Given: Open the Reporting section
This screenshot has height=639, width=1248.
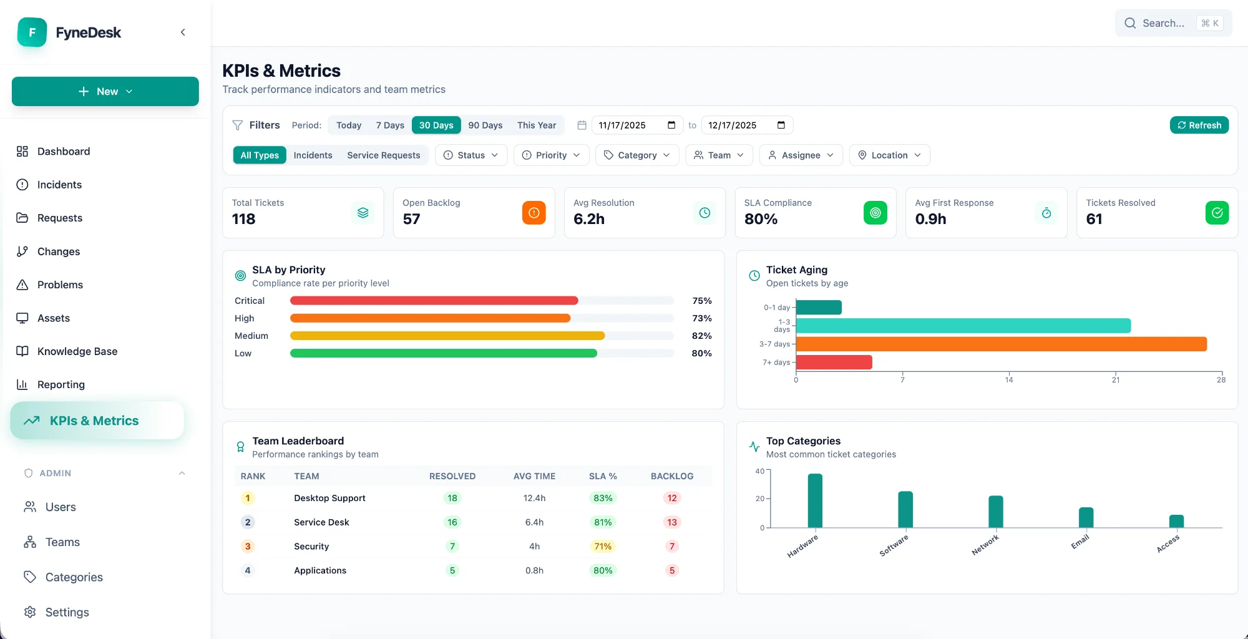Looking at the screenshot, I should pyautogui.click(x=61, y=384).
